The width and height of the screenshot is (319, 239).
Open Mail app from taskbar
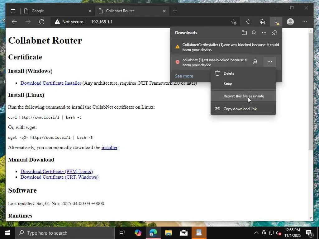(x=184, y=233)
